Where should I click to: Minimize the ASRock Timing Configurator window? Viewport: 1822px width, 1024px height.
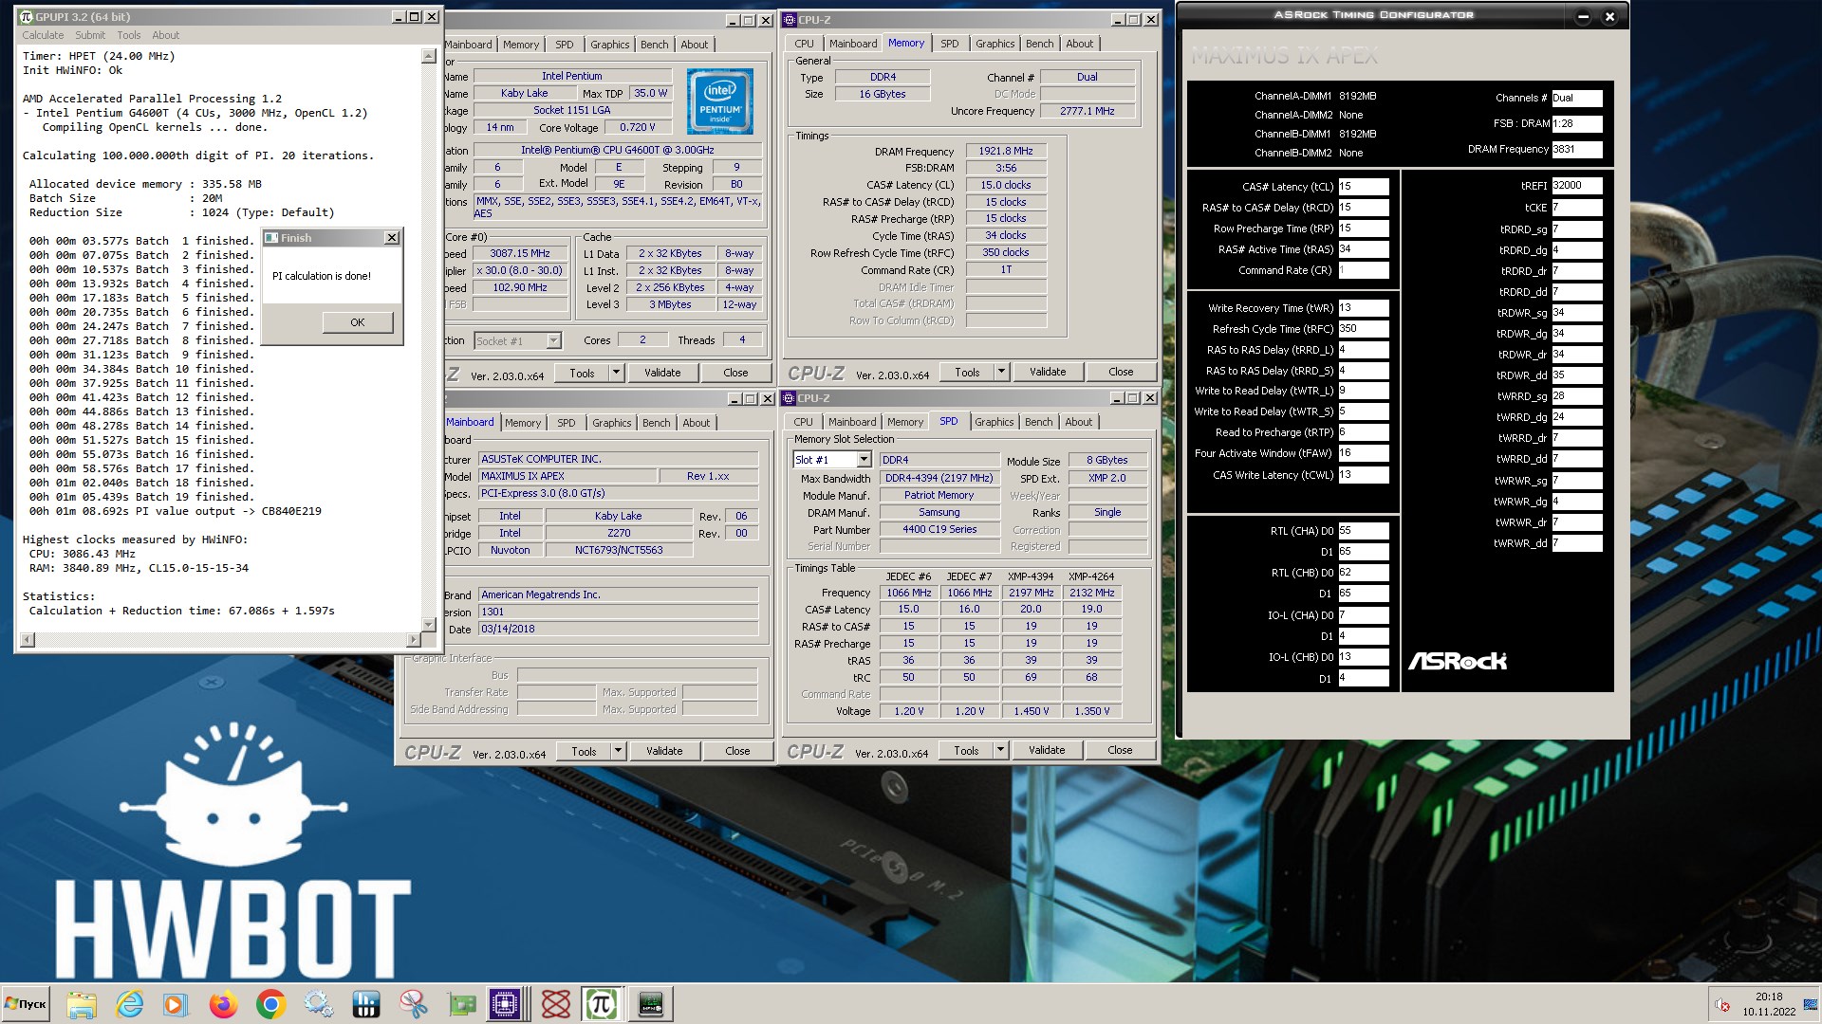click(x=1583, y=16)
